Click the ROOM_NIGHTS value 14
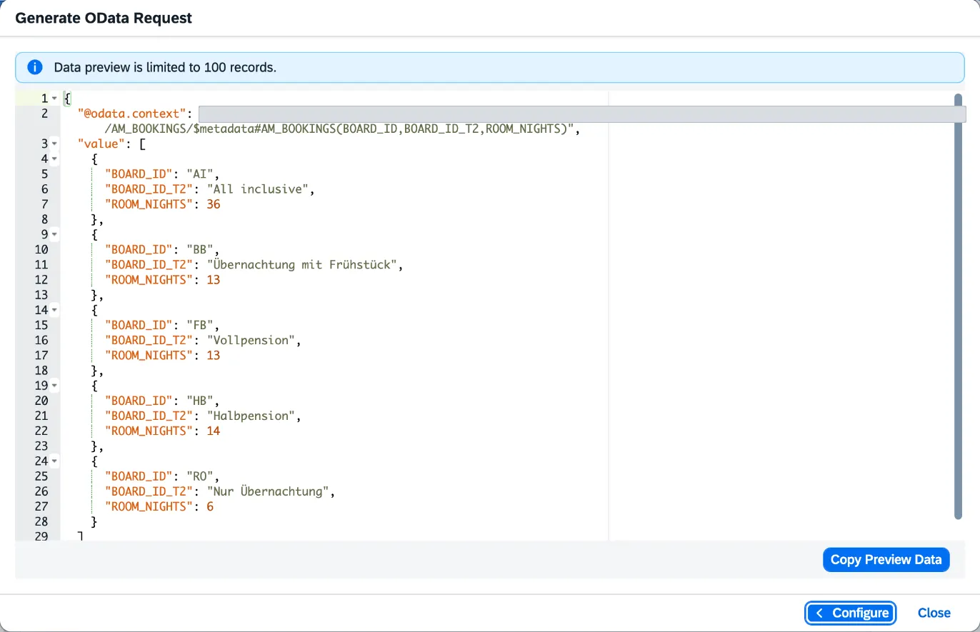Image resolution: width=980 pixels, height=632 pixels. pos(213,431)
